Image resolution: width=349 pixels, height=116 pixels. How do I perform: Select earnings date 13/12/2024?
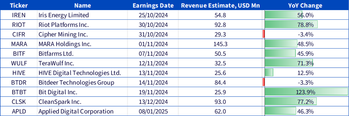point(153,102)
